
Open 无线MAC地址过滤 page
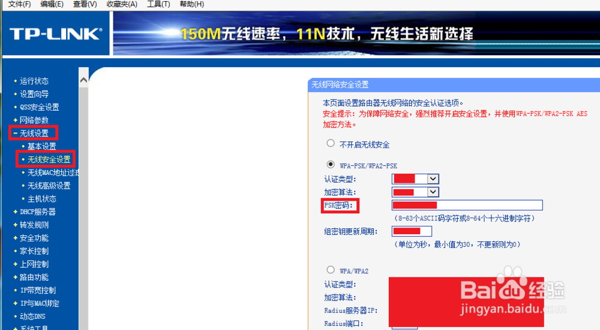[53, 172]
